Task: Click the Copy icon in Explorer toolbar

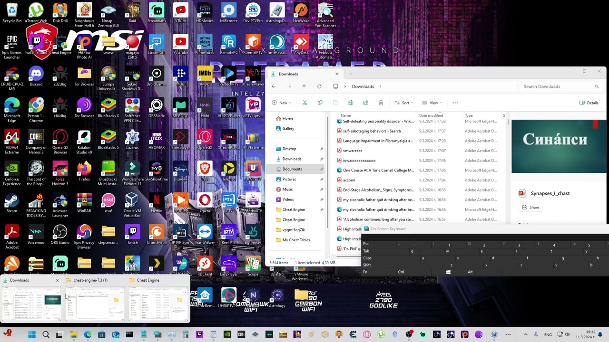Action: click(320, 103)
